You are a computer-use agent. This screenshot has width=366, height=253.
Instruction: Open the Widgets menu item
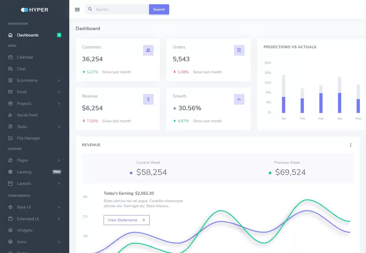(35, 230)
